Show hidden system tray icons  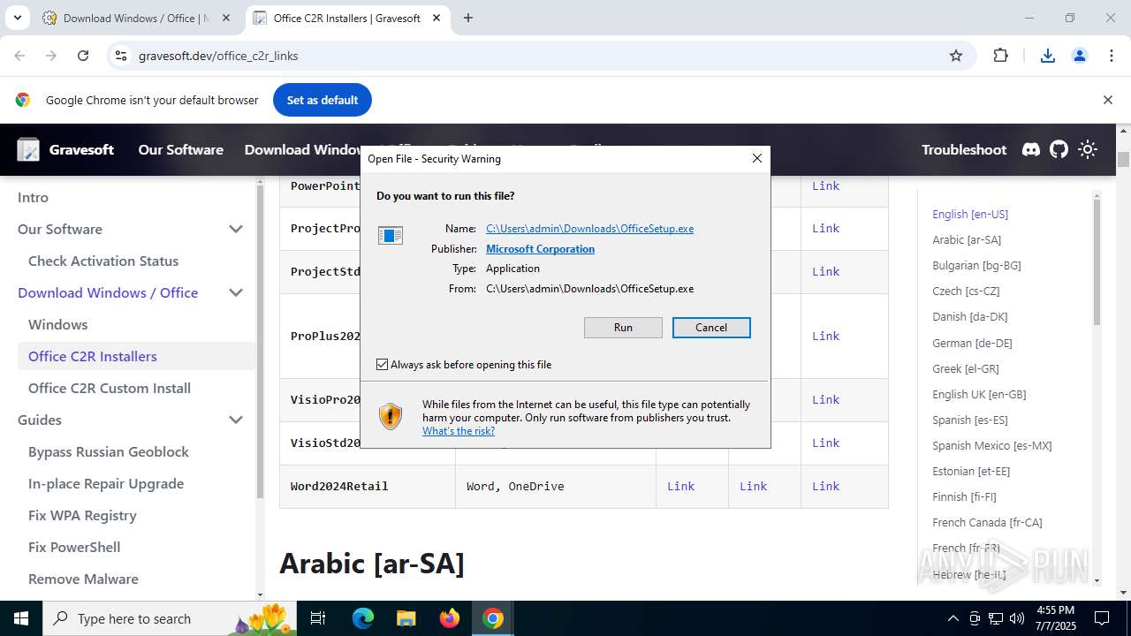pyautogui.click(x=953, y=618)
